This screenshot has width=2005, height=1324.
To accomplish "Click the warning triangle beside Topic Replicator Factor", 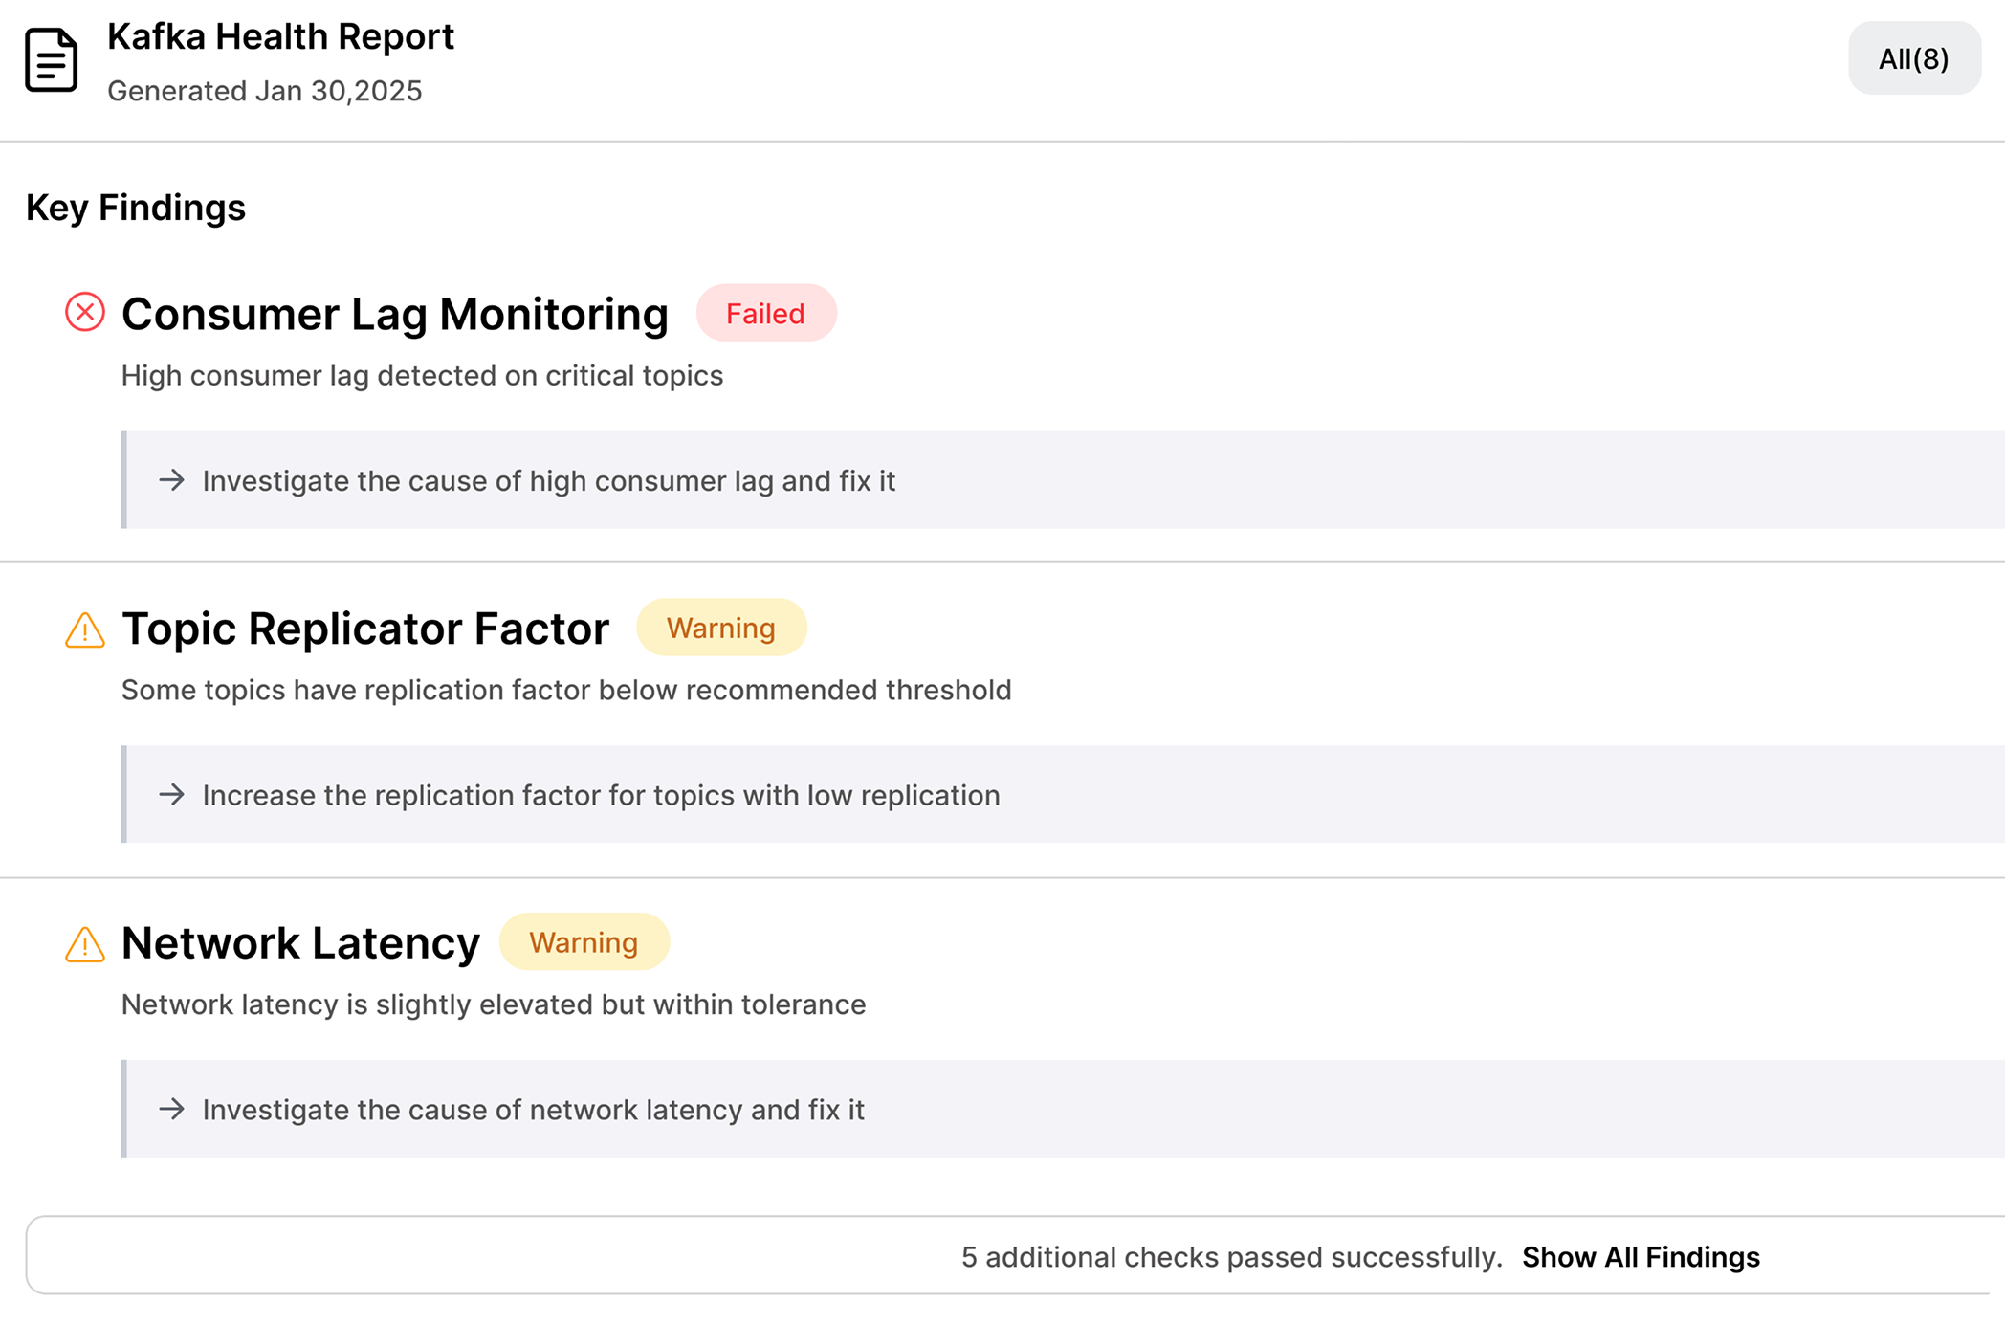I will (x=85, y=629).
